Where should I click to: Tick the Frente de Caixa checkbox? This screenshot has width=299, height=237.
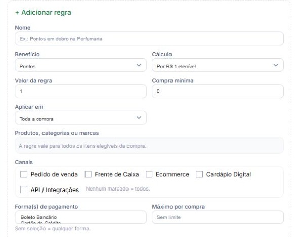point(88,174)
